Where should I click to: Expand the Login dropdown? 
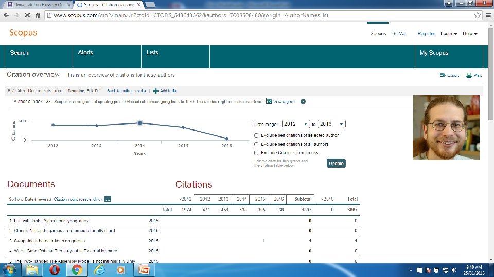point(449,34)
